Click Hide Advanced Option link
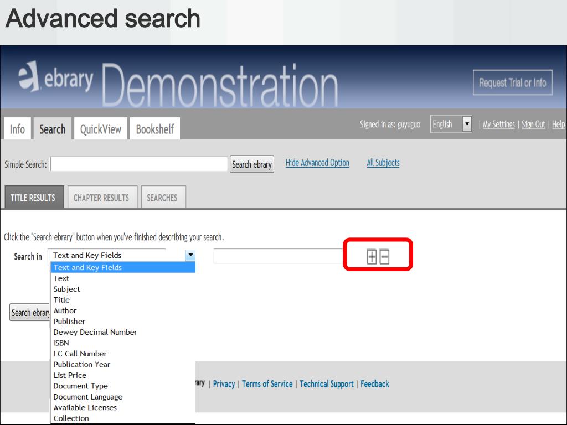567x425 pixels. tap(317, 163)
